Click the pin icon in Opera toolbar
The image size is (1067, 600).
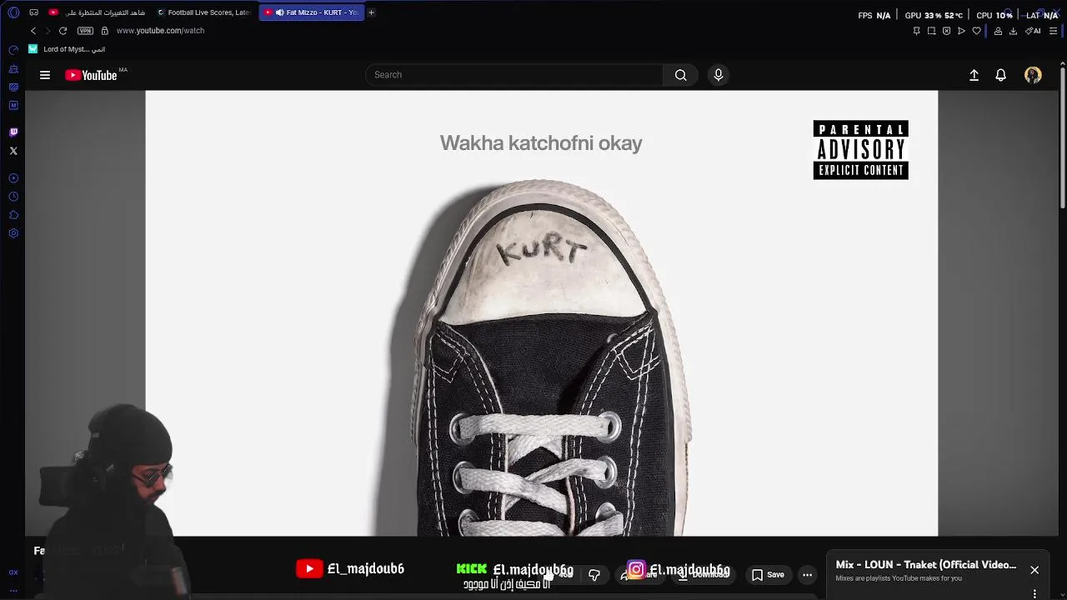point(916,31)
